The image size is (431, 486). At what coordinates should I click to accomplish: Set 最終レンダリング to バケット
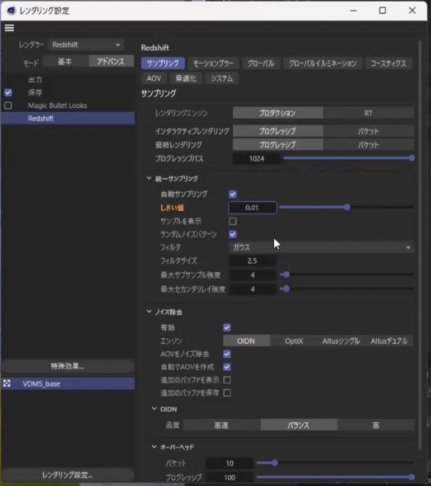click(x=368, y=145)
